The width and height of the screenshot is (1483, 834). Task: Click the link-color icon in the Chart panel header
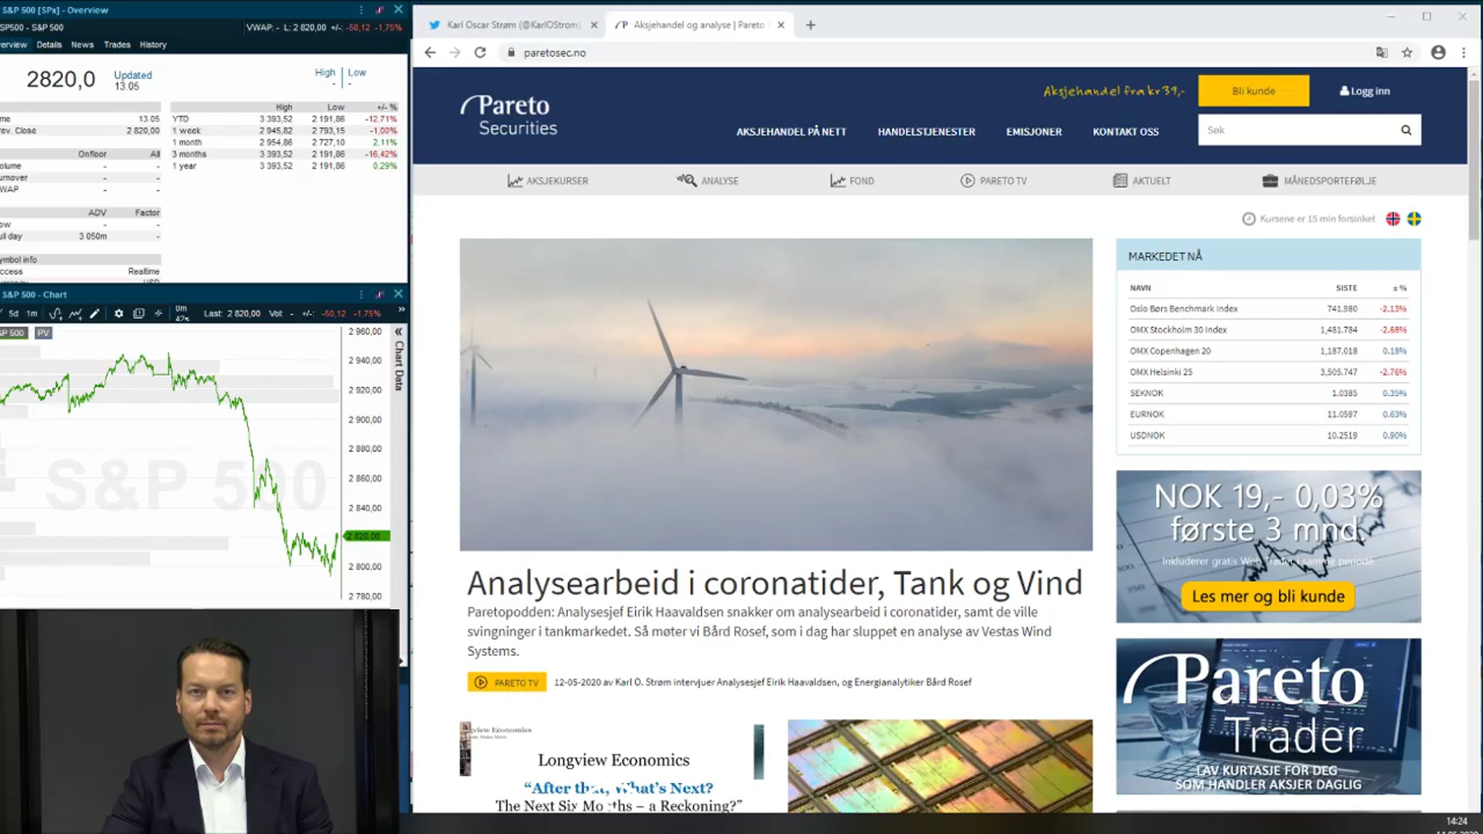[x=379, y=295]
